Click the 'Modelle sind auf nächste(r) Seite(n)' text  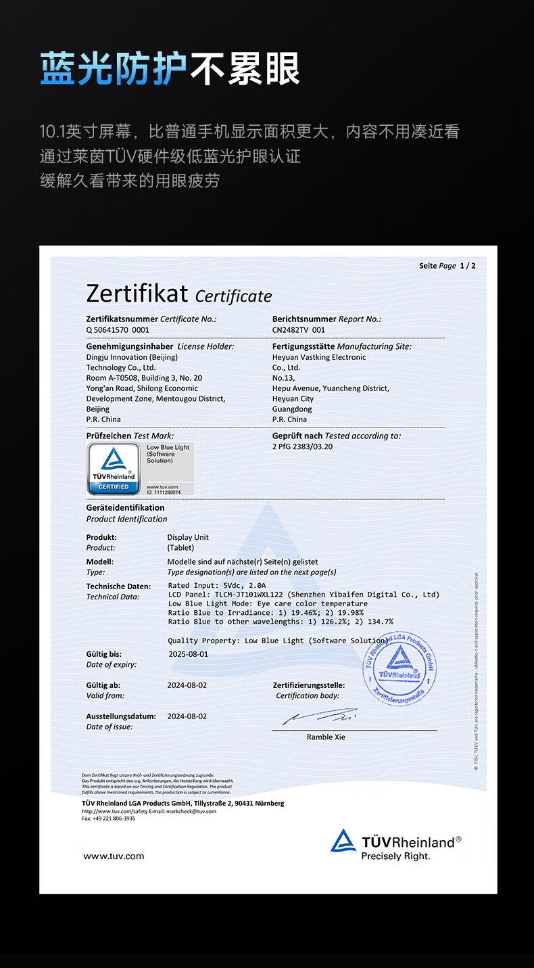(242, 561)
